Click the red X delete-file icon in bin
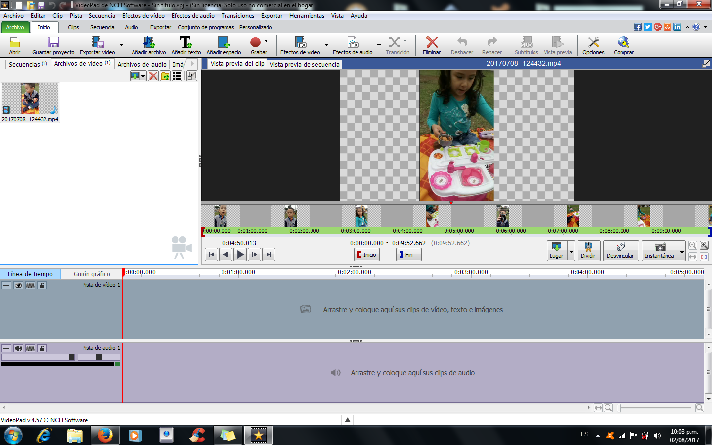 pos(153,76)
